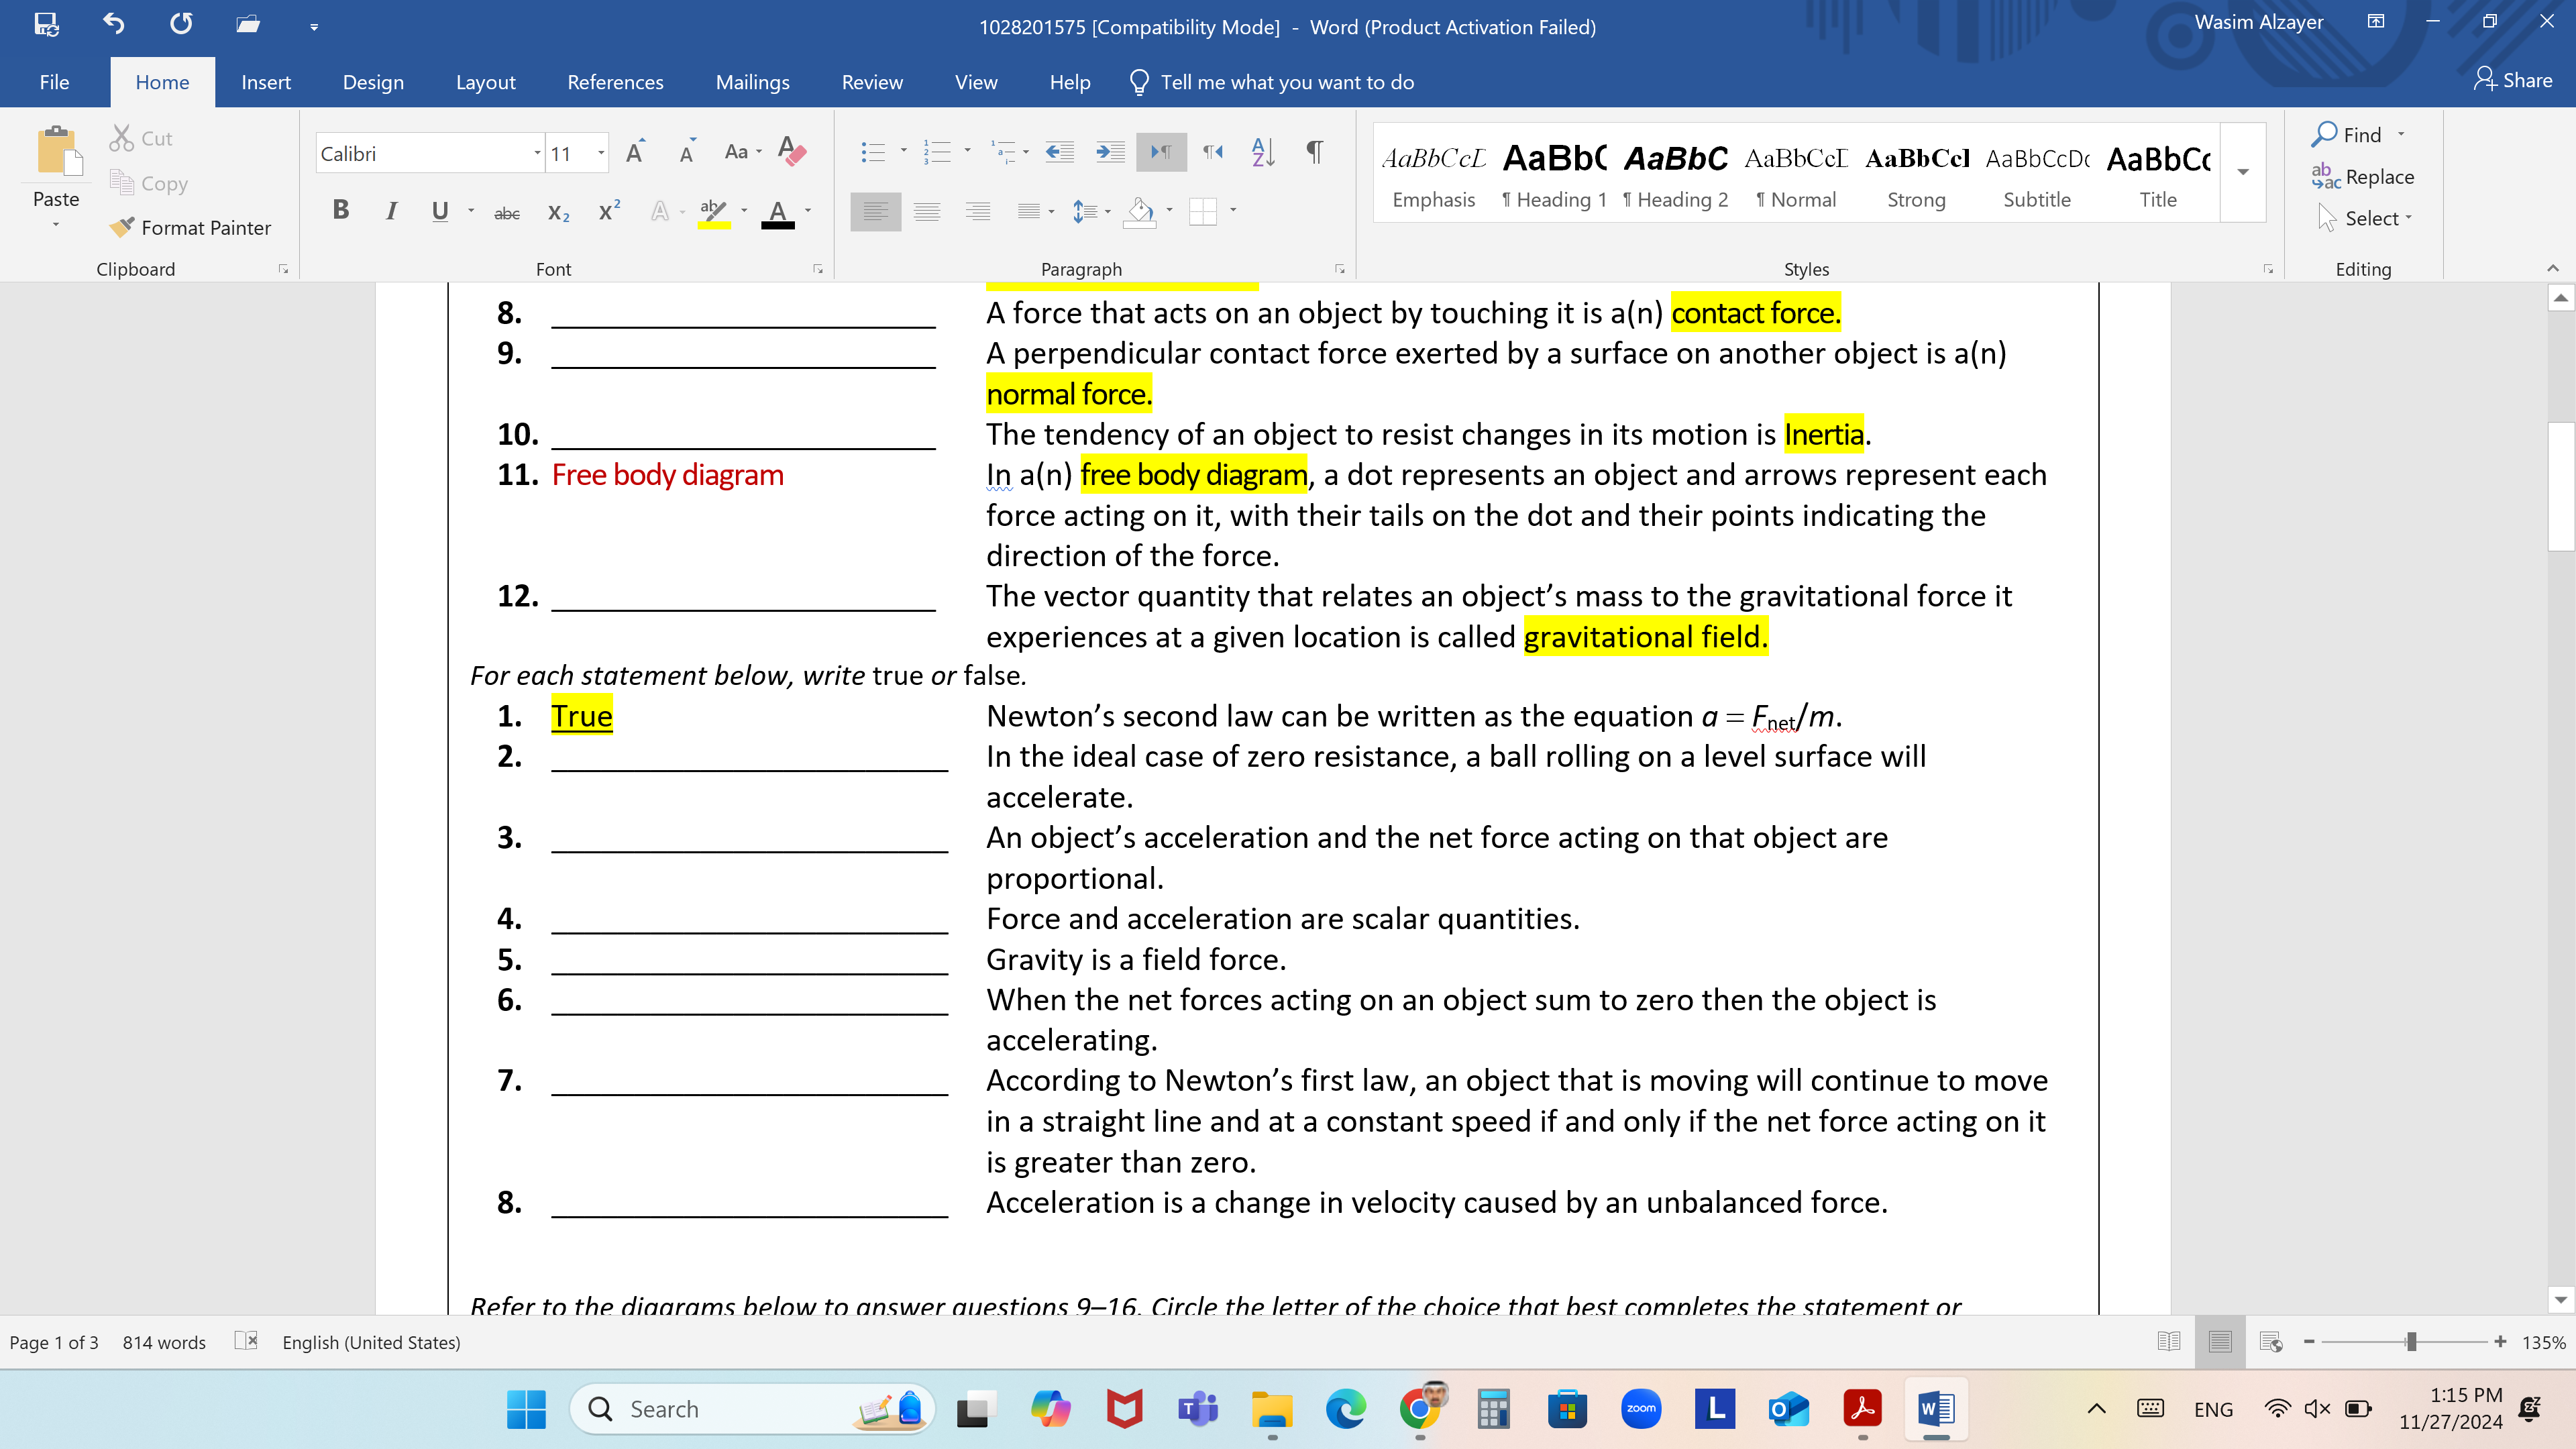The image size is (2576, 1449).
Task: Apply strikethrough formatting
Action: click(507, 212)
